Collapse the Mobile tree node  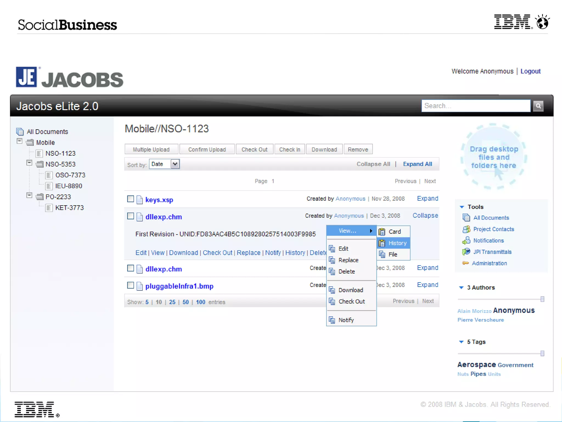click(x=19, y=141)
